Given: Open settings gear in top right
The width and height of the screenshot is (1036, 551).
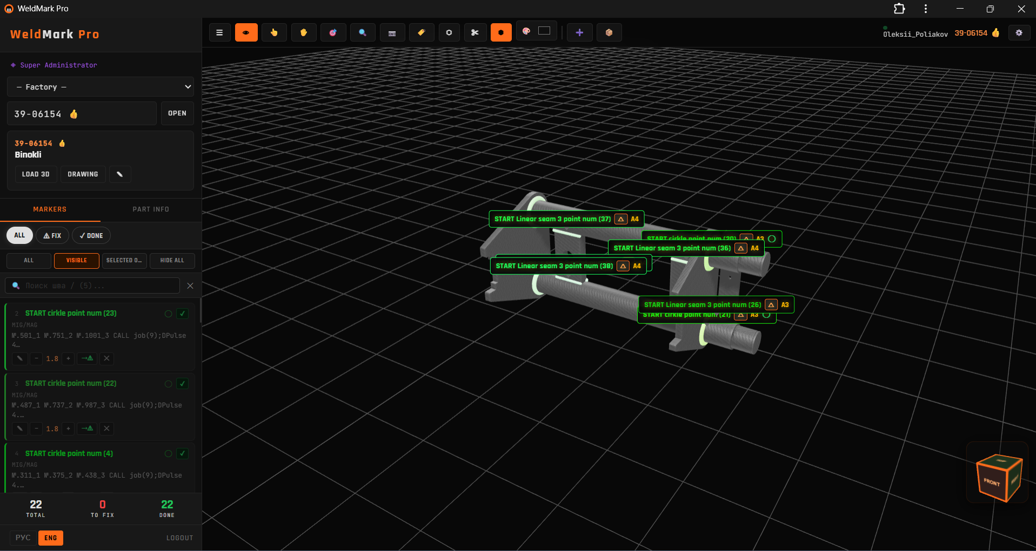Looking at the screenshot, I should [x=1019, y=33].
